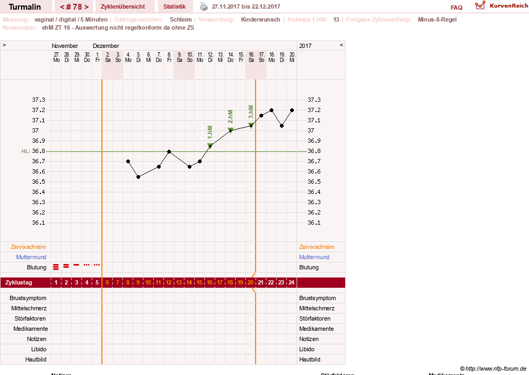Click the 2.hM triangle marker
This screenshot has height=375, width=529.
pyautogui.click(x=230, y=130)
